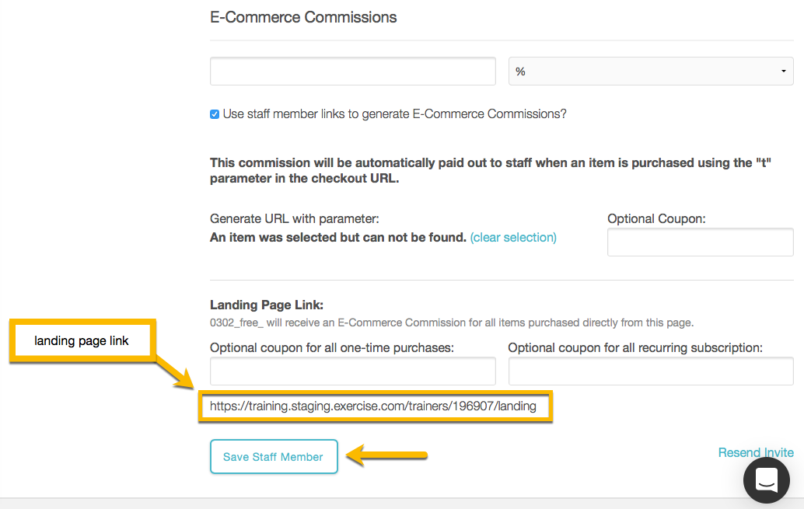Click the E-Commerce Commissions heading

303,17
